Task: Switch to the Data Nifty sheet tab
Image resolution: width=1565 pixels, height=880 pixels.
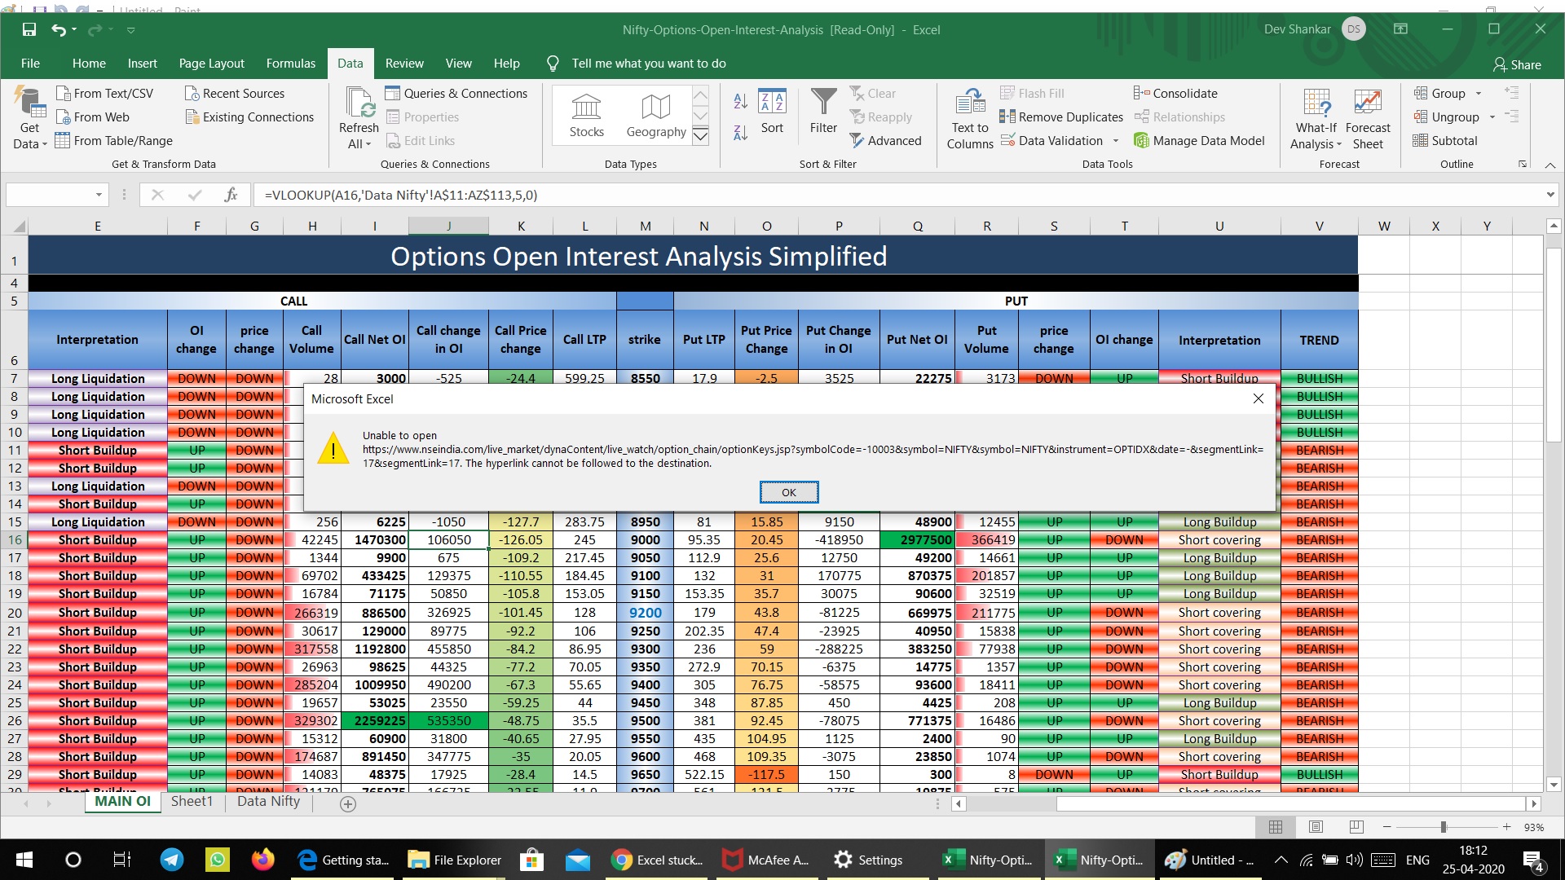Action: (268, 802)
